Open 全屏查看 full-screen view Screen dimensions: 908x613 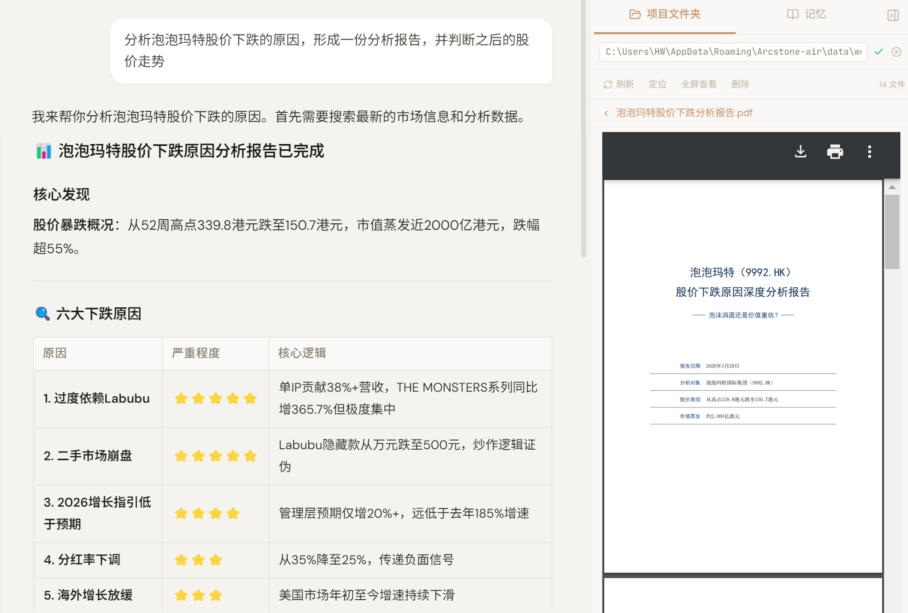pos(699,84)
